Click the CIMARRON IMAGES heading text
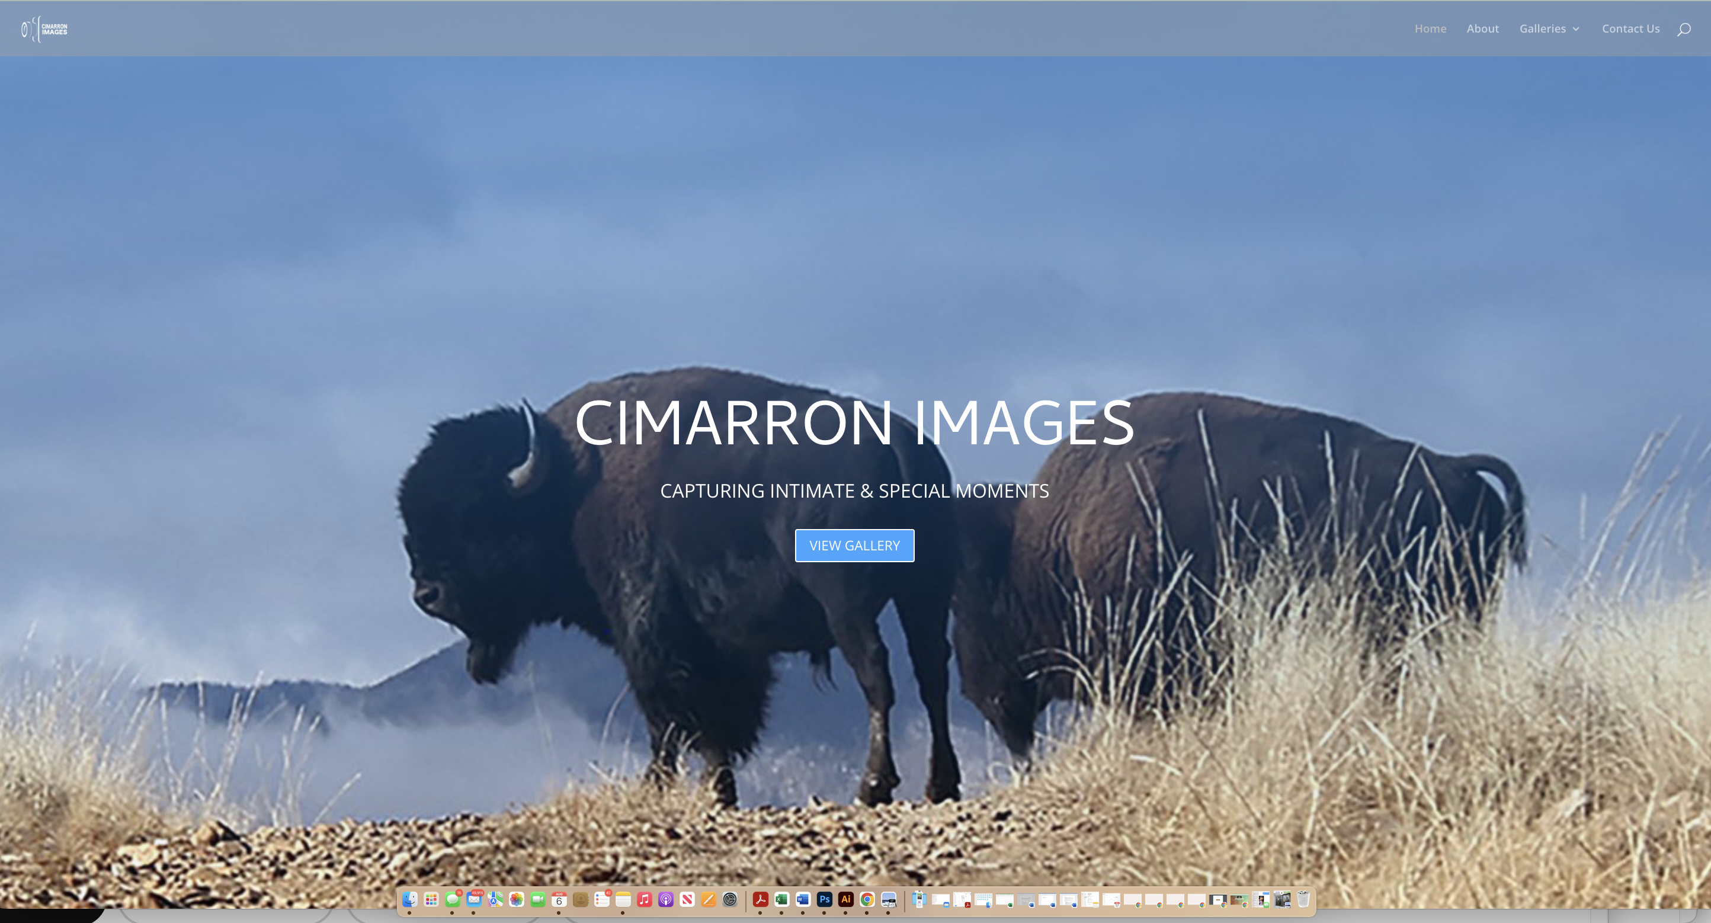 coord(854,422)
